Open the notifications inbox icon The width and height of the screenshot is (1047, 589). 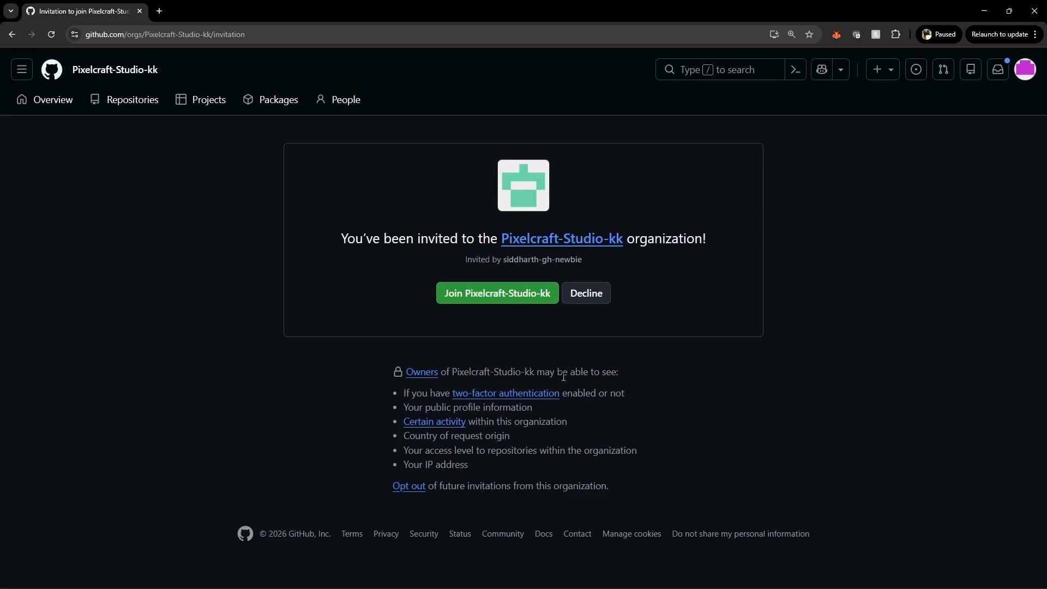(998, 70)
